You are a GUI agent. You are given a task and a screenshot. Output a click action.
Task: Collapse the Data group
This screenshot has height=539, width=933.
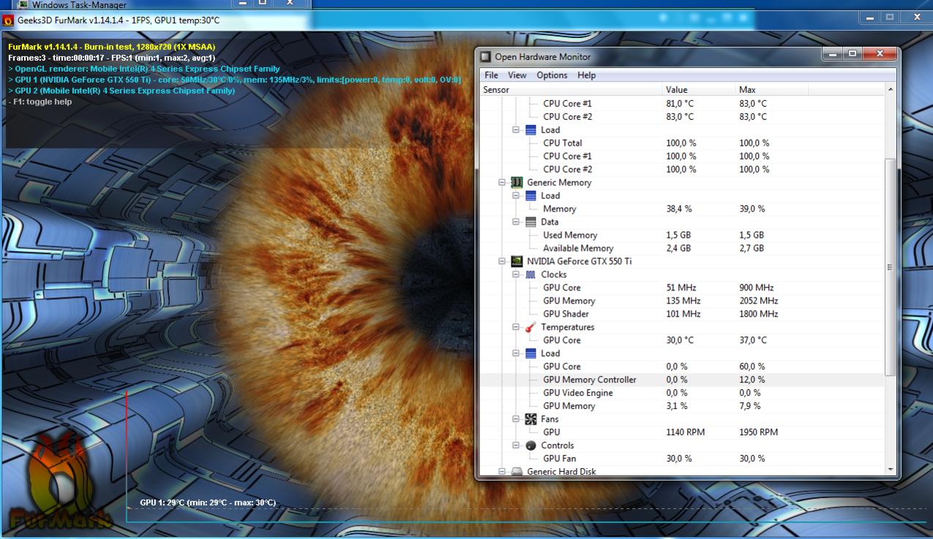tap(516, 222)
